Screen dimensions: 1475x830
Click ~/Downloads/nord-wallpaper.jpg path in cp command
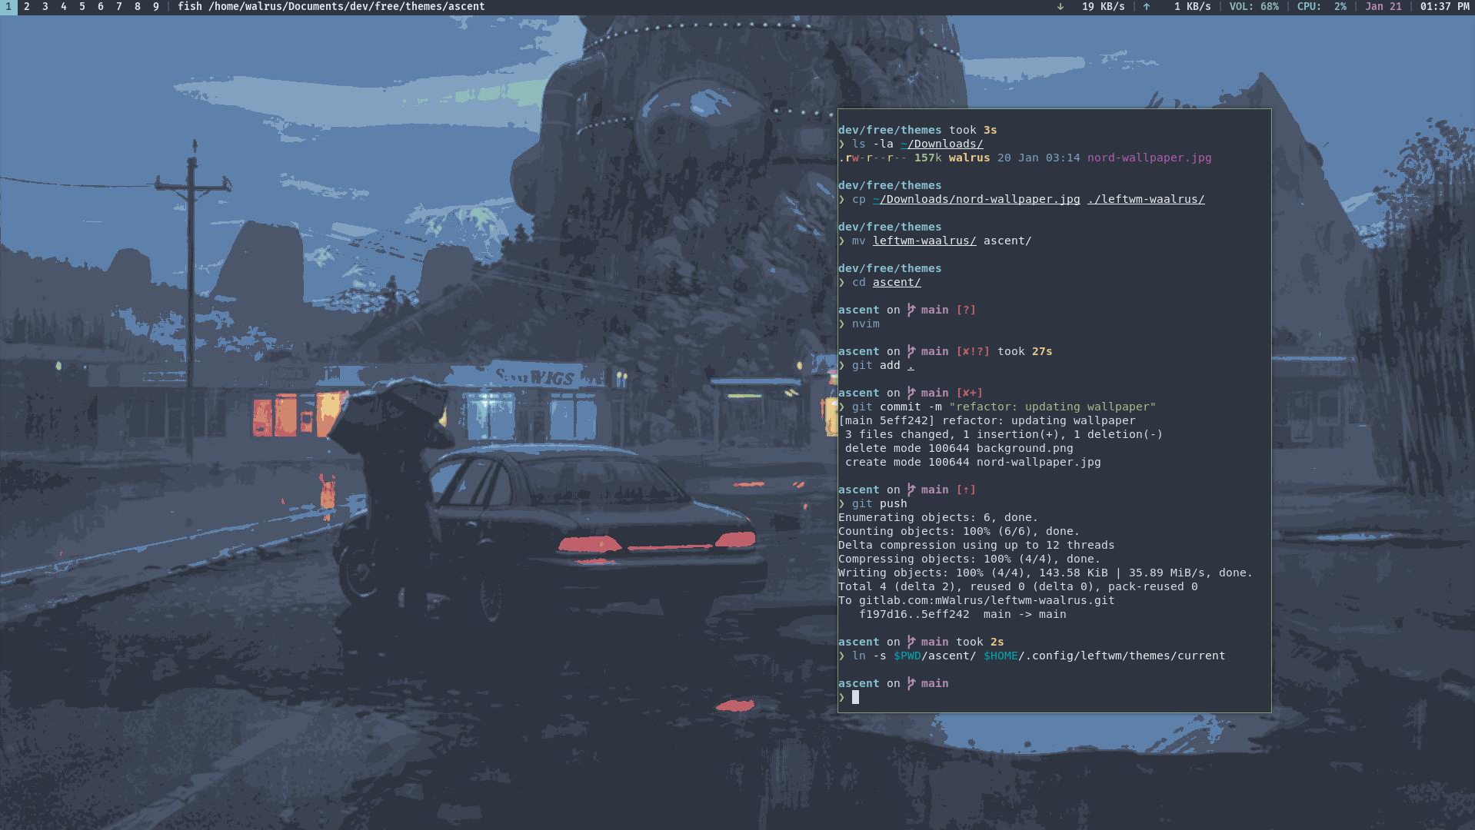[x=976, y=200]
